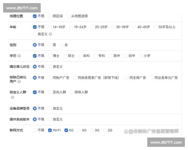Uncheck 5G network option

(x=66, y=130)
